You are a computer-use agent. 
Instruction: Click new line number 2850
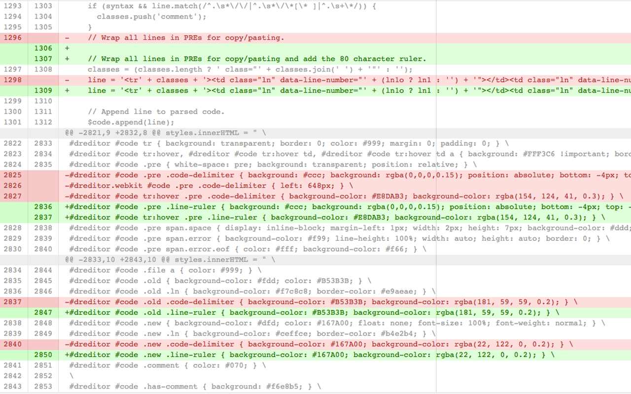(43, 355)
